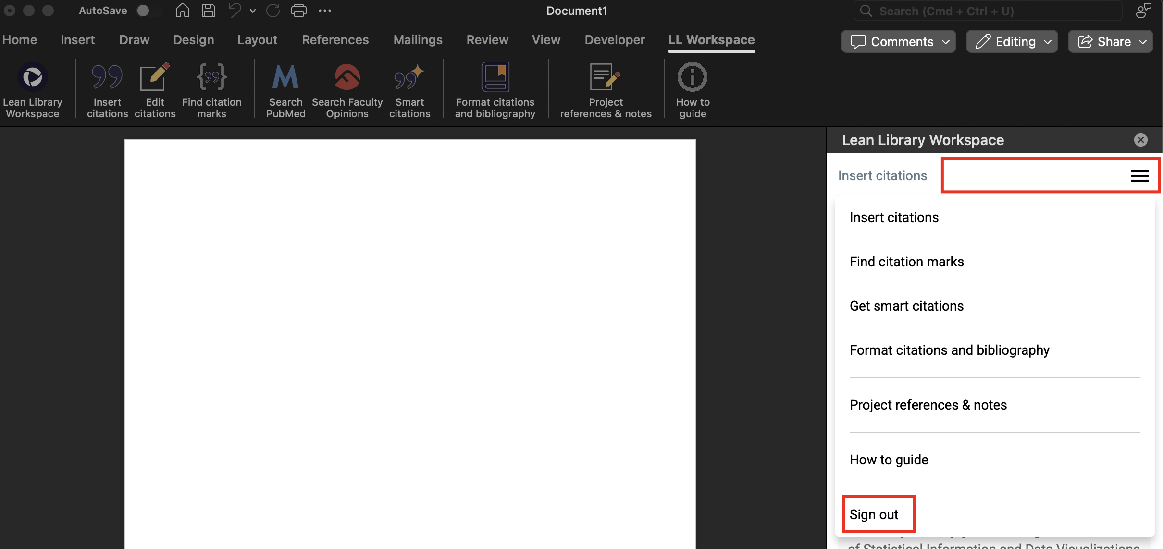The width and height of the screenshot is (1163, 549).
Task: Switch to the LL Workspace tab
Action: 711,40
